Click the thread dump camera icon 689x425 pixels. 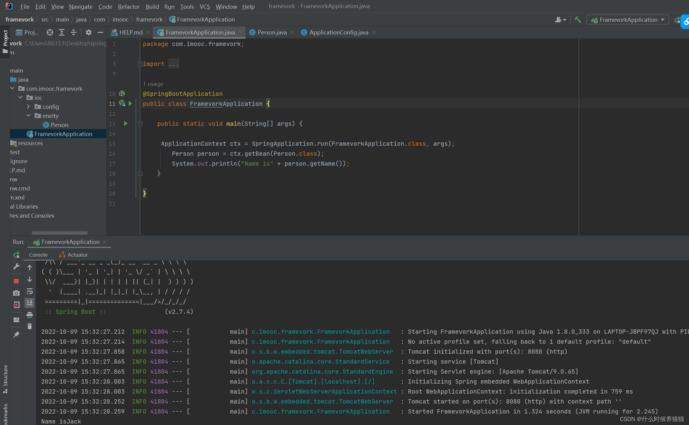[16, 293]
